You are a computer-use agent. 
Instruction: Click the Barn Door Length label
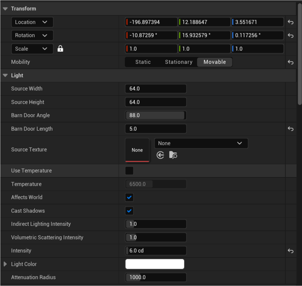click(32, 129)
